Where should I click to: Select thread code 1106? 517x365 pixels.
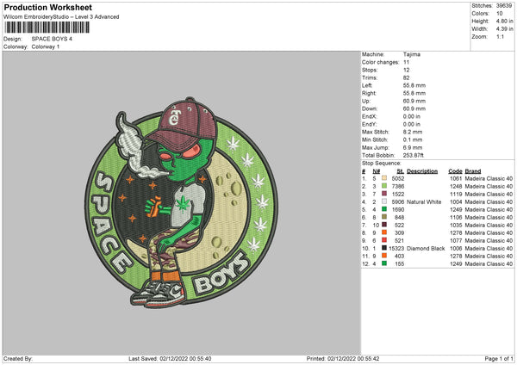click(x=456, y=217)
